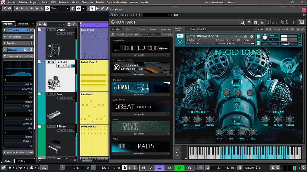Viewport: 307px width, 172px height.
Task: Open the Transporte menu
Action: (87, 2)
